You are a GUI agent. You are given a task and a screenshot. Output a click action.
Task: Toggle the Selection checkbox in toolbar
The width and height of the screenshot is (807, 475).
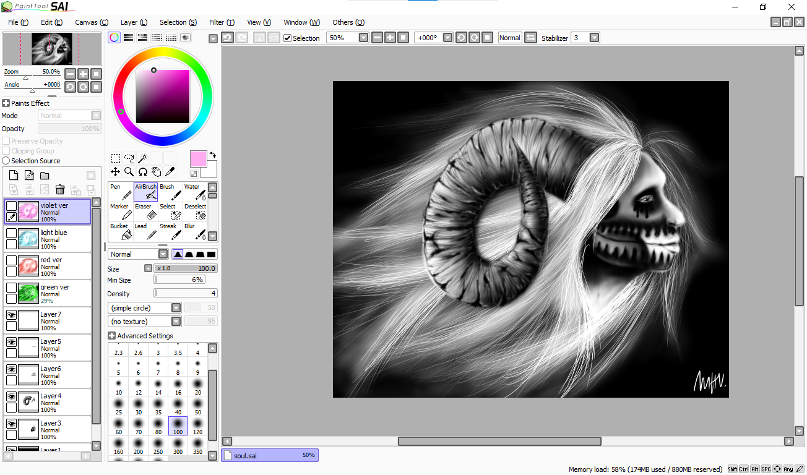pos(288,38)
